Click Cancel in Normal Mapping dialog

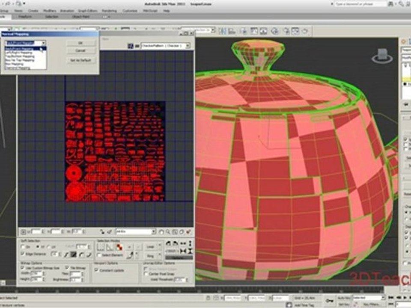80,50
